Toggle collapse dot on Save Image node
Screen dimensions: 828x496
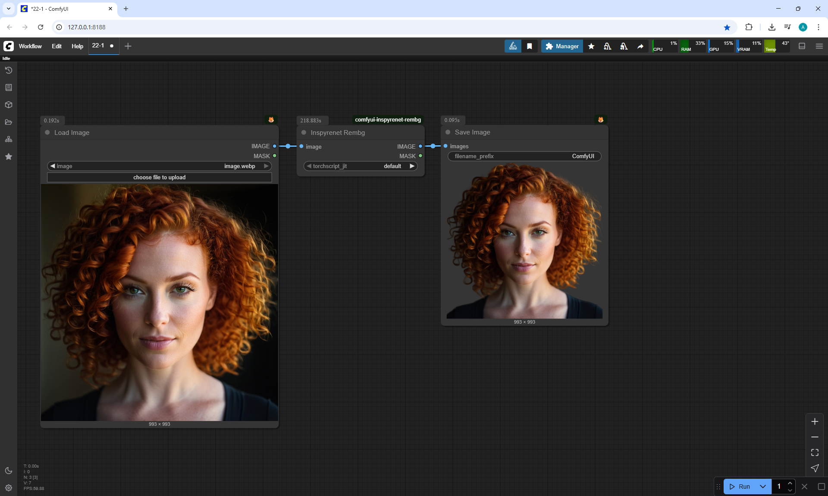pos(448,132)
